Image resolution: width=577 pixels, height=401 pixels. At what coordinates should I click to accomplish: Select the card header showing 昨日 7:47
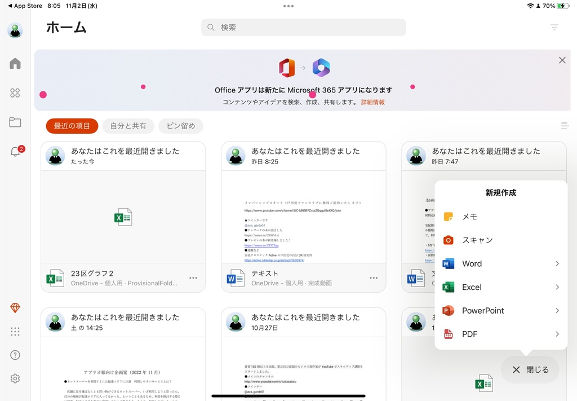point(484,156)
